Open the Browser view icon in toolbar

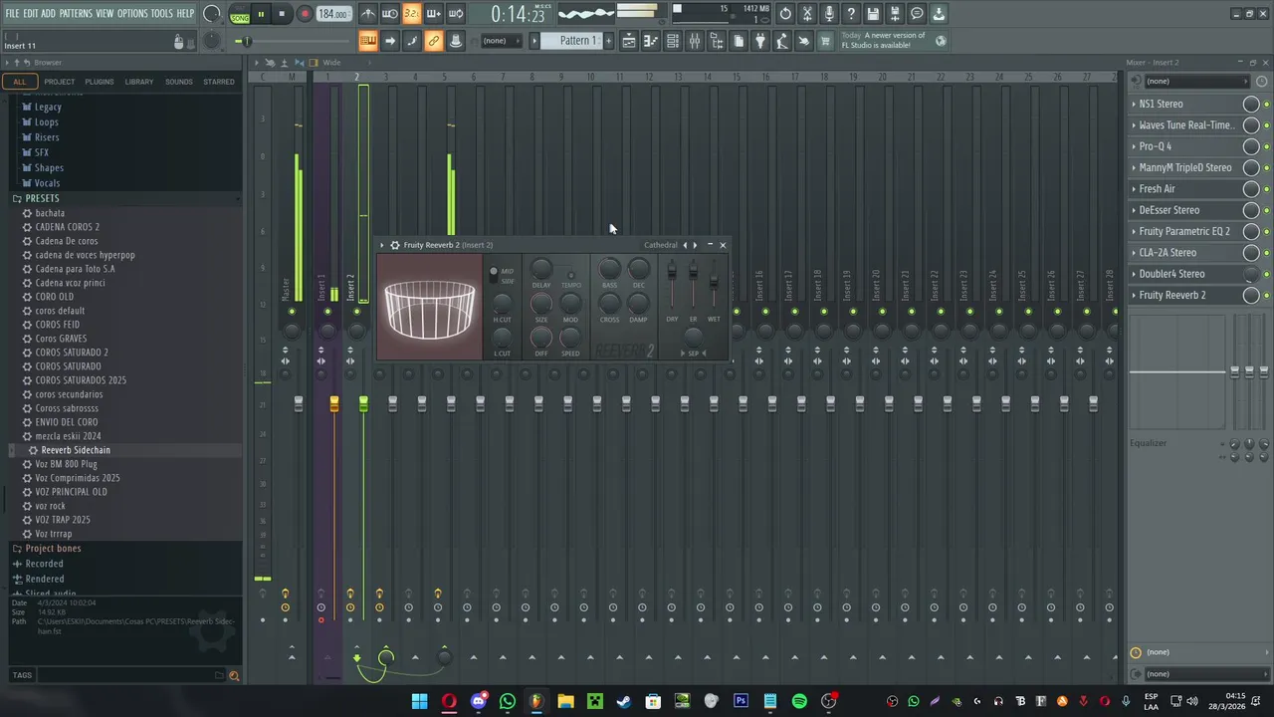pyautogui.click(x=717, y=41)
